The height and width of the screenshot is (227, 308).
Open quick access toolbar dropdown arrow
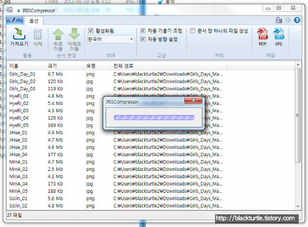coord(19,11)
